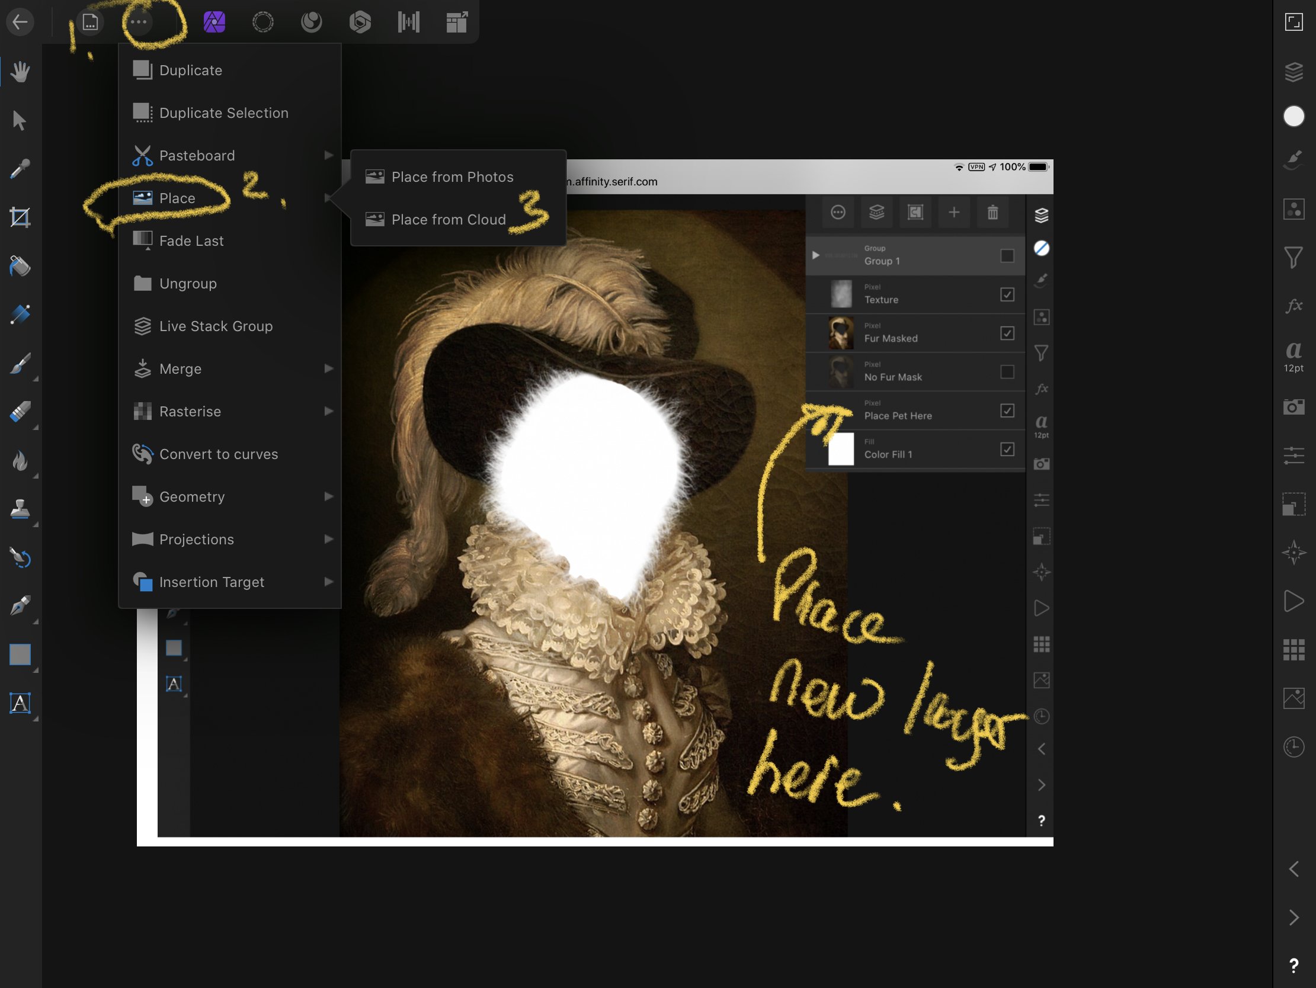
Task: Select Place from Cloud
Action: click(x=458, y=220)
